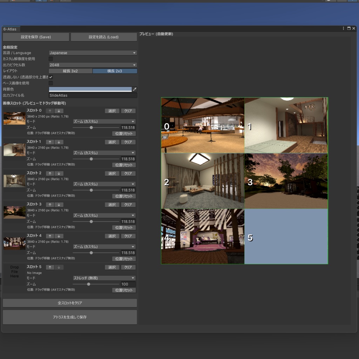Reset position of Slot 3
359x359 pixels.
[124, 228]
